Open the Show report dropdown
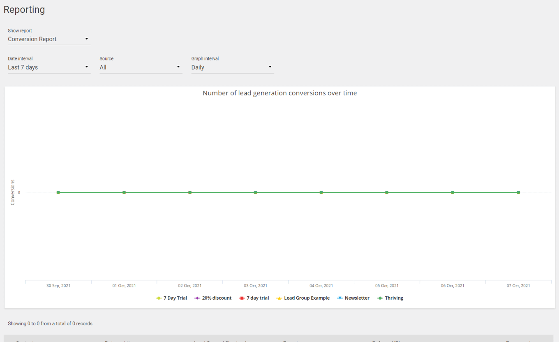Viewport: 559px width, 342px height. coord(49,39)
